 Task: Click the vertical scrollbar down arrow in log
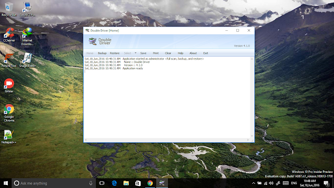click(x=252, y=136)
